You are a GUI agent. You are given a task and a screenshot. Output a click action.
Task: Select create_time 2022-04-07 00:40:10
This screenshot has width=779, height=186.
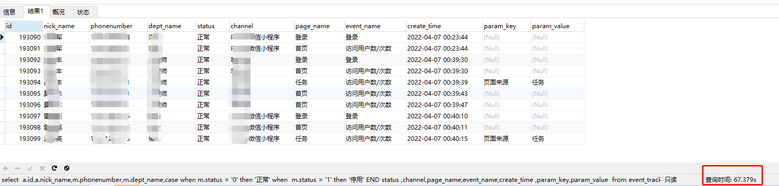[444, 116]
